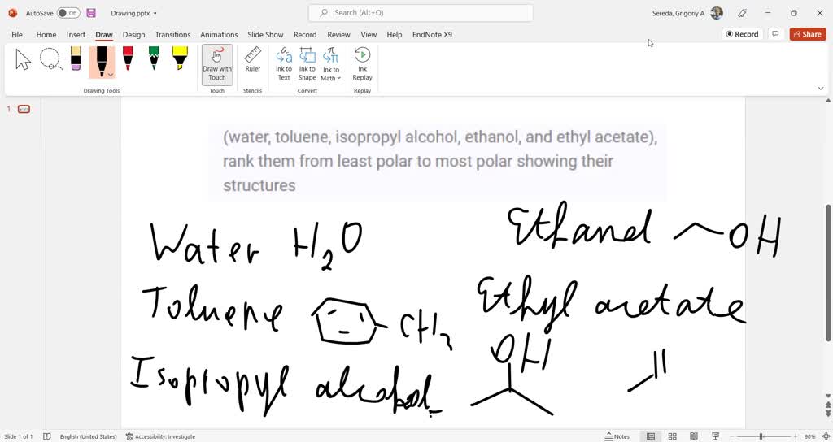Go to next slide arrow
The height and width of the screenshot is (442, 833).
[x=828, y=414]
